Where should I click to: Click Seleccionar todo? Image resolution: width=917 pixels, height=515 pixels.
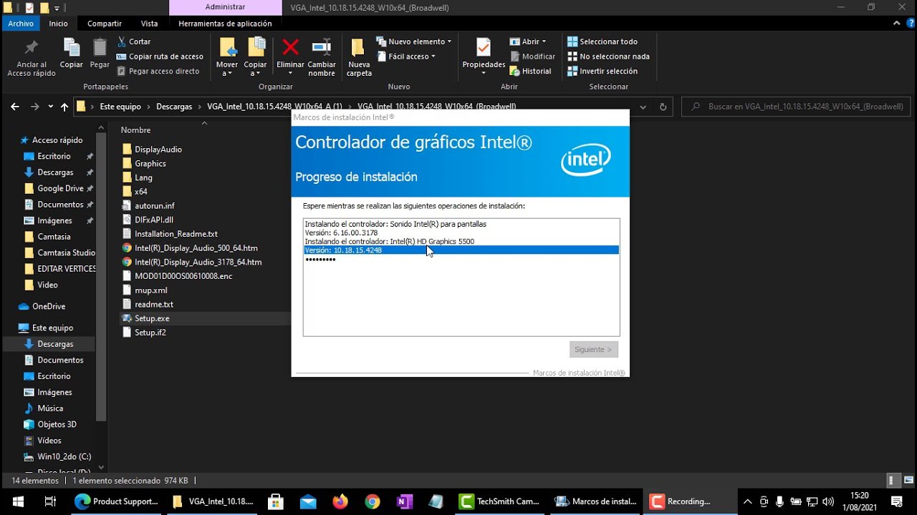click(602, 41)
